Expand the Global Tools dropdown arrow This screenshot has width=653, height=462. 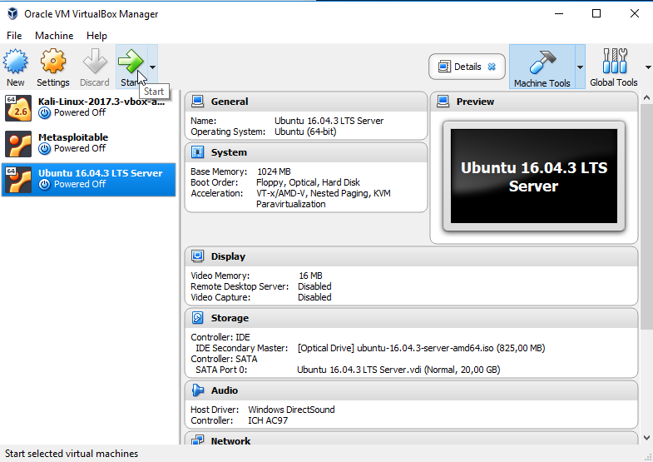tap(647, 67)
